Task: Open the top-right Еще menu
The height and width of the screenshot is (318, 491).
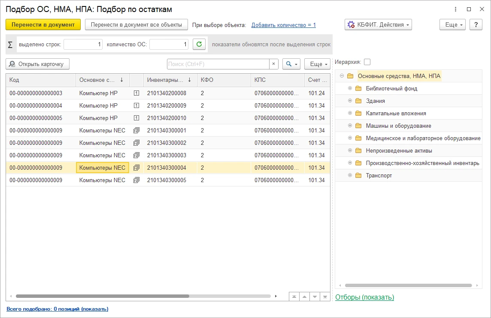Action: [452, 25]
